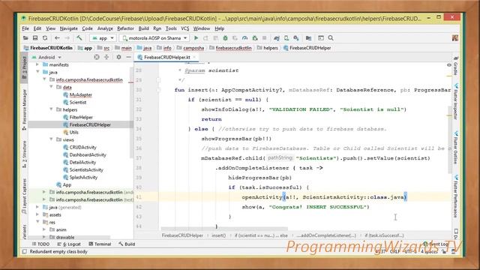The height and width of the screenshot is (270, 480).
Task: Navigate back with the left arrow
Action: click(x=57, y=38)
